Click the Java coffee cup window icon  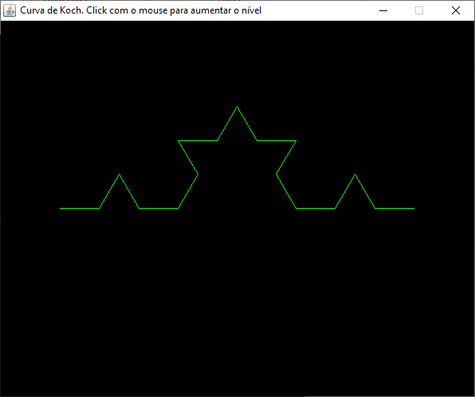10,10
